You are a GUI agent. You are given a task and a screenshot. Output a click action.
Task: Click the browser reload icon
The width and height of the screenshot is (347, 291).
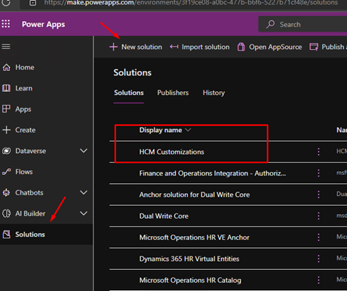pos(6,3)
